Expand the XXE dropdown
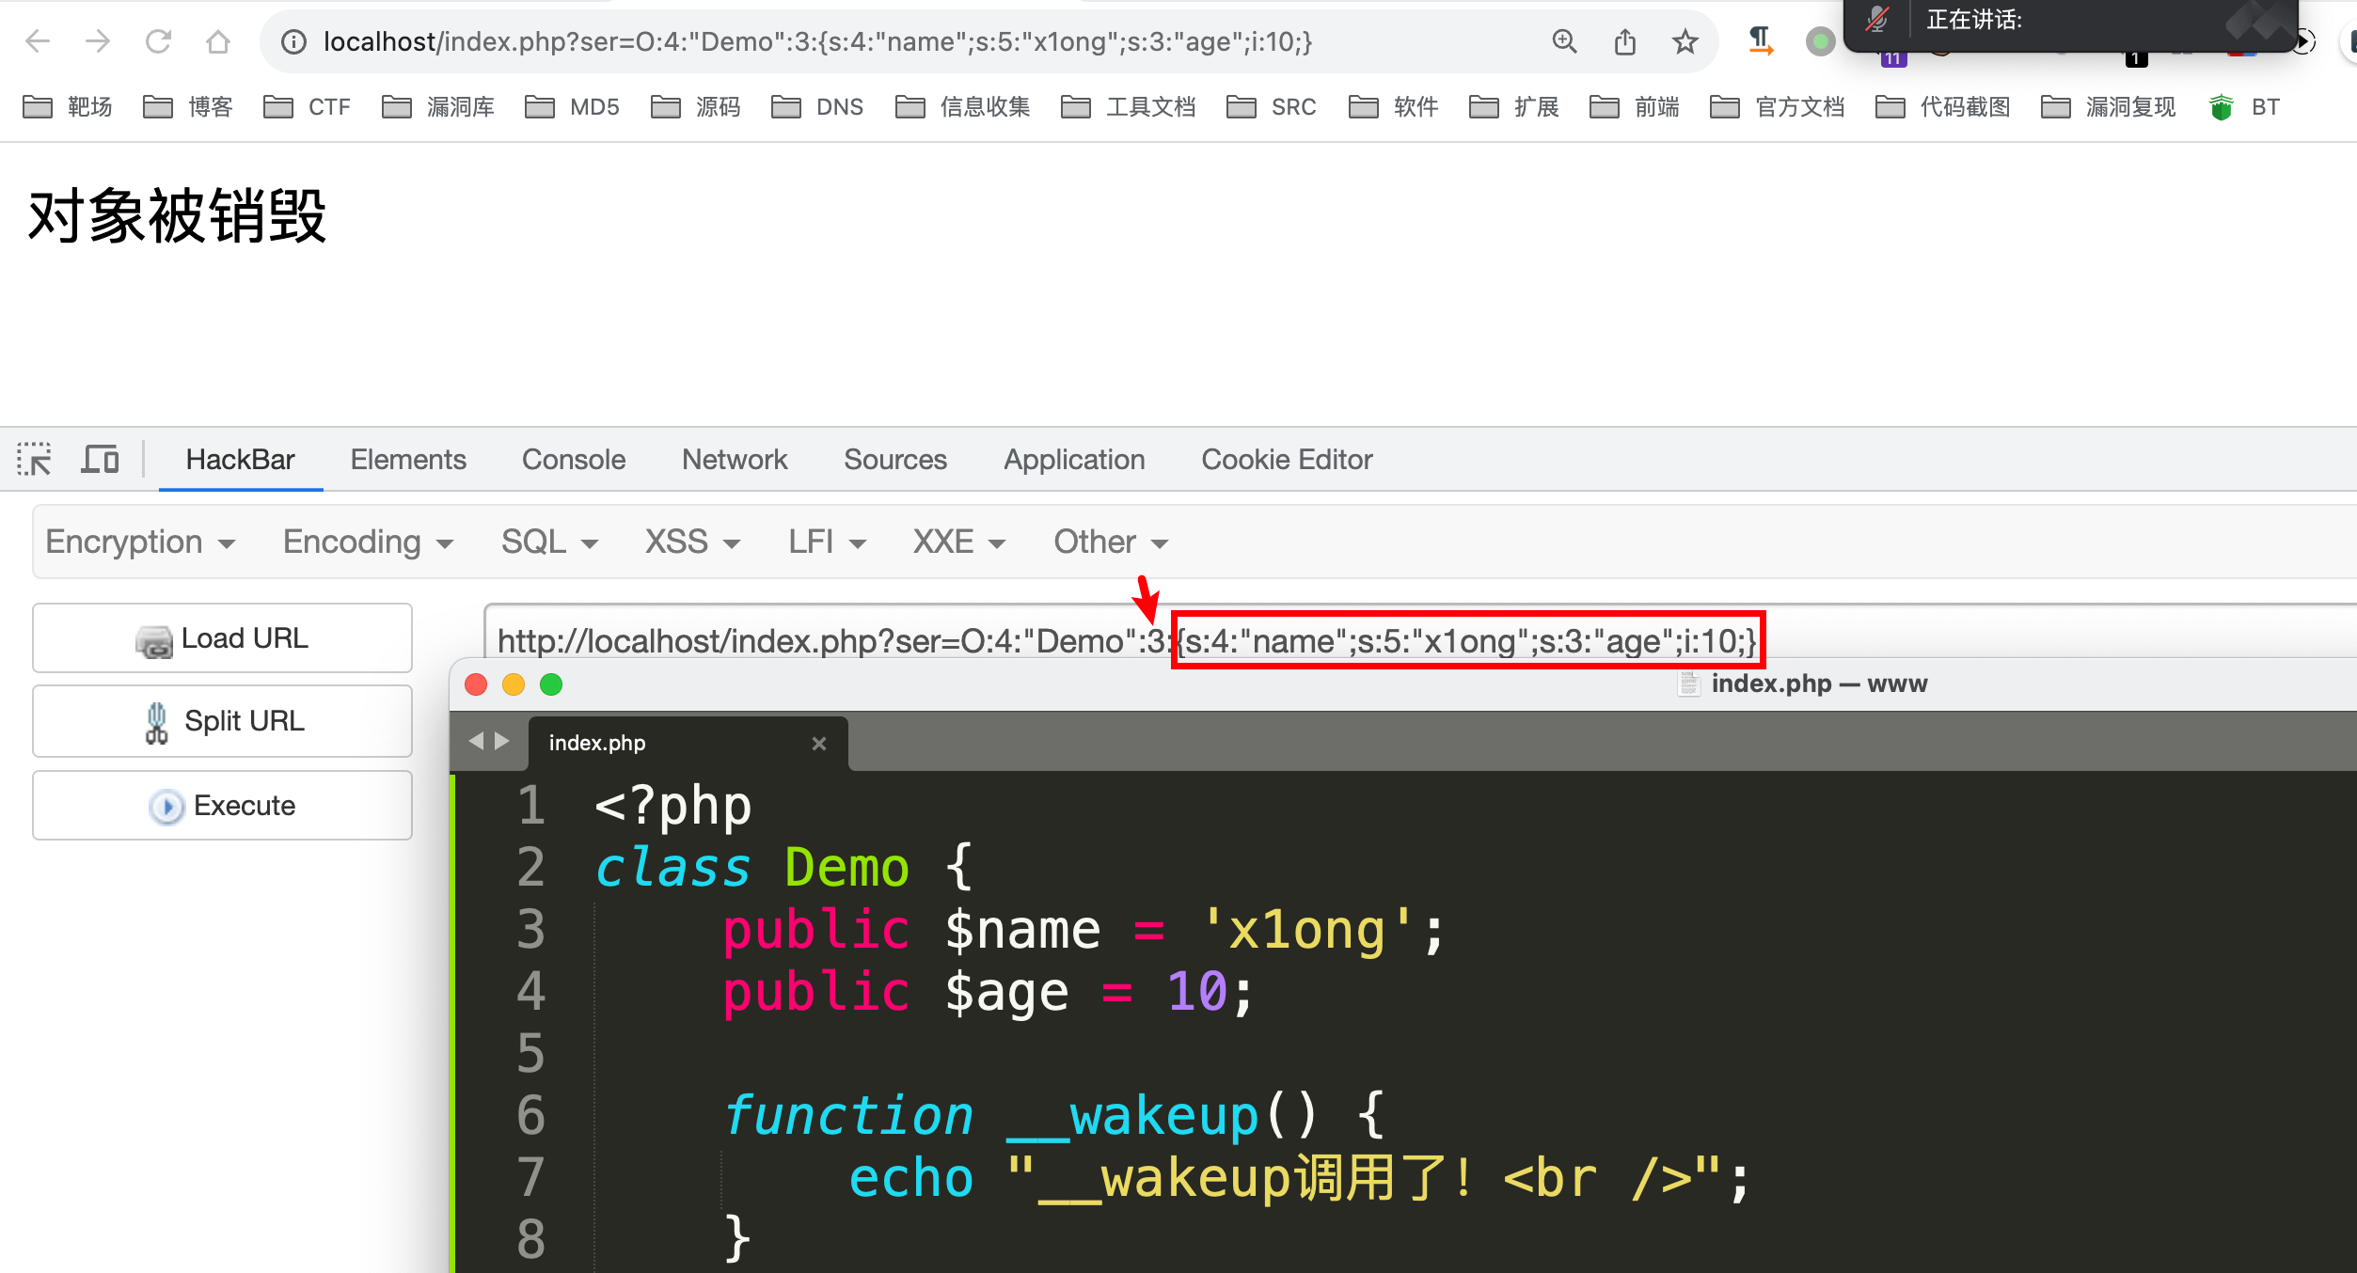The width and height of the screenshot is (2357, 1273). 959,542
